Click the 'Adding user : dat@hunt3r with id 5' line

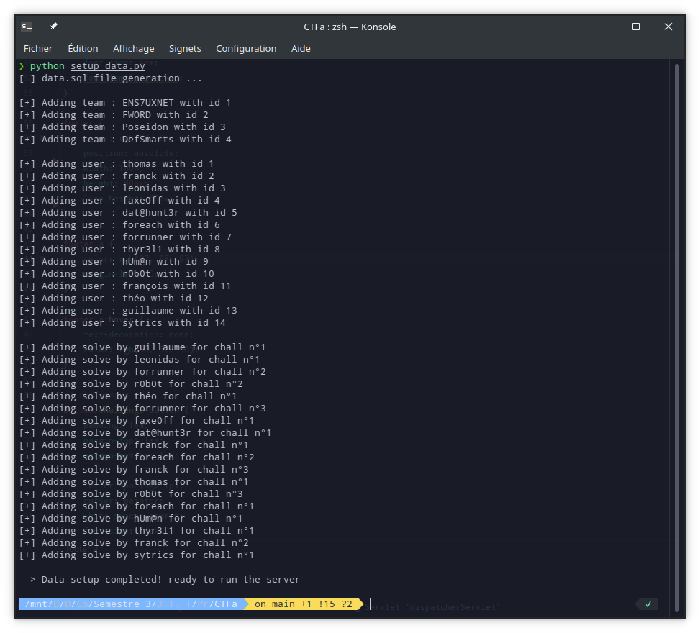click(128, 213)
